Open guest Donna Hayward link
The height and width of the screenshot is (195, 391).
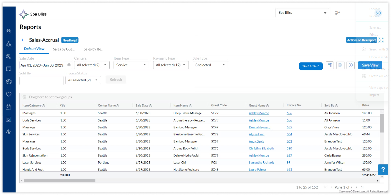click(x=259, y=127)
